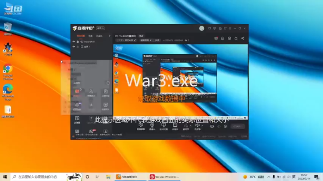Mute the microphone icon
323x181 pixels.
click(x=186, y=125)
